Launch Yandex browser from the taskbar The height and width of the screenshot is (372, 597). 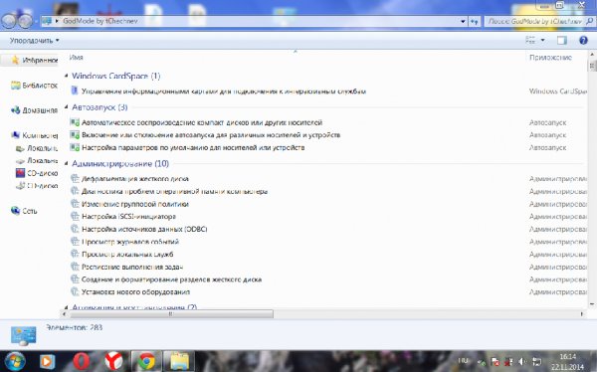tap(113, 361)
